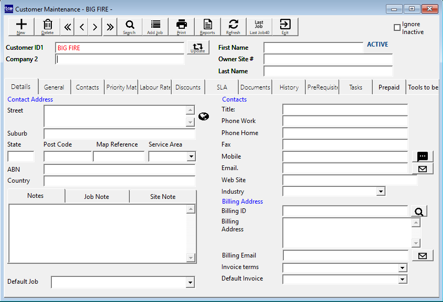443x302 pixels.
Task: Open the customer Search tool
Action: (129, 26)
